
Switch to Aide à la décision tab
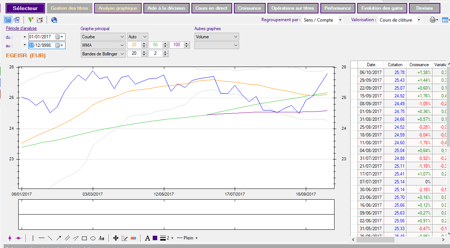[x=167, y=8]
